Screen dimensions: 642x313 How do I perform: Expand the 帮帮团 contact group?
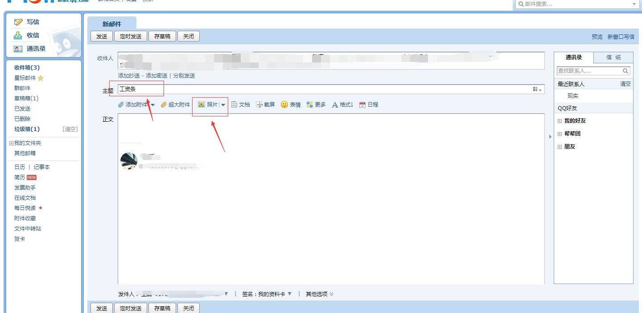coord(560,134)
